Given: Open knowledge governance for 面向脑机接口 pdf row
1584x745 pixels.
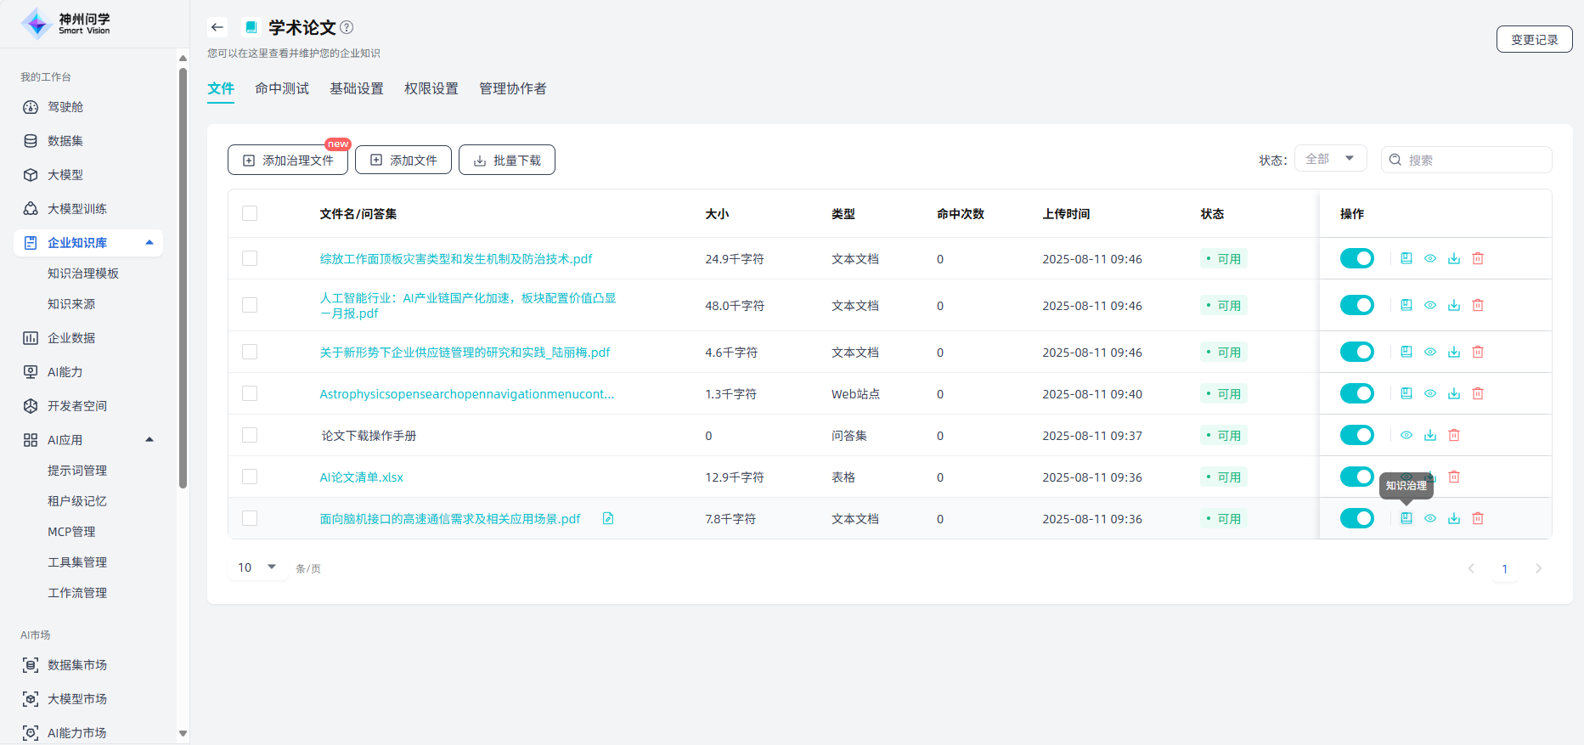Looking at the screenshot, I should pyautogui.click(x=1406, y=518).
